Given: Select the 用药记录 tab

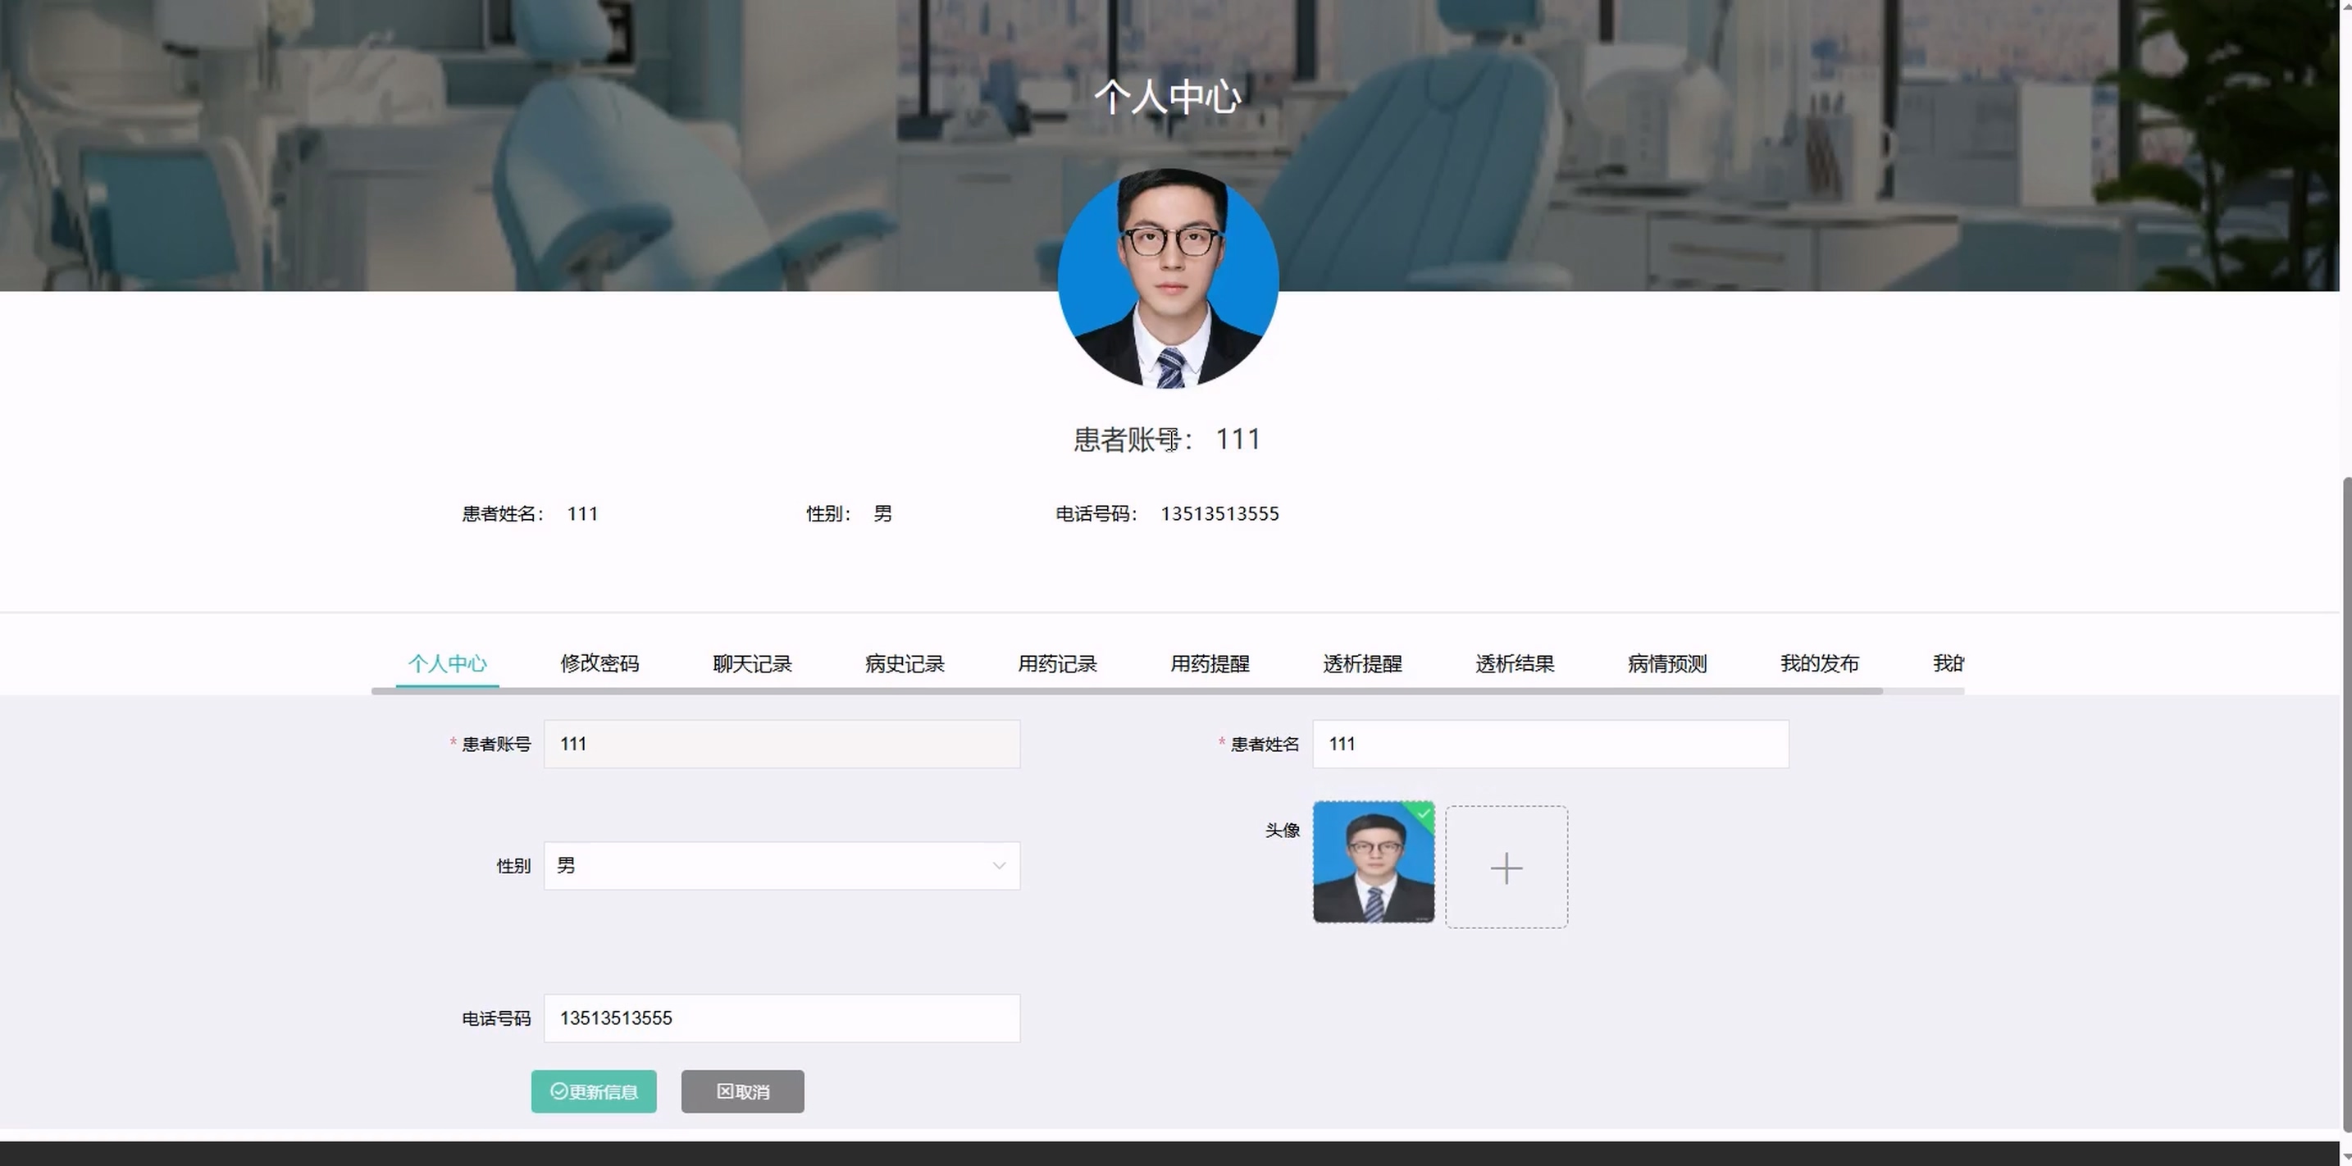Looking at the screenshot, I should coord(1056,664).
